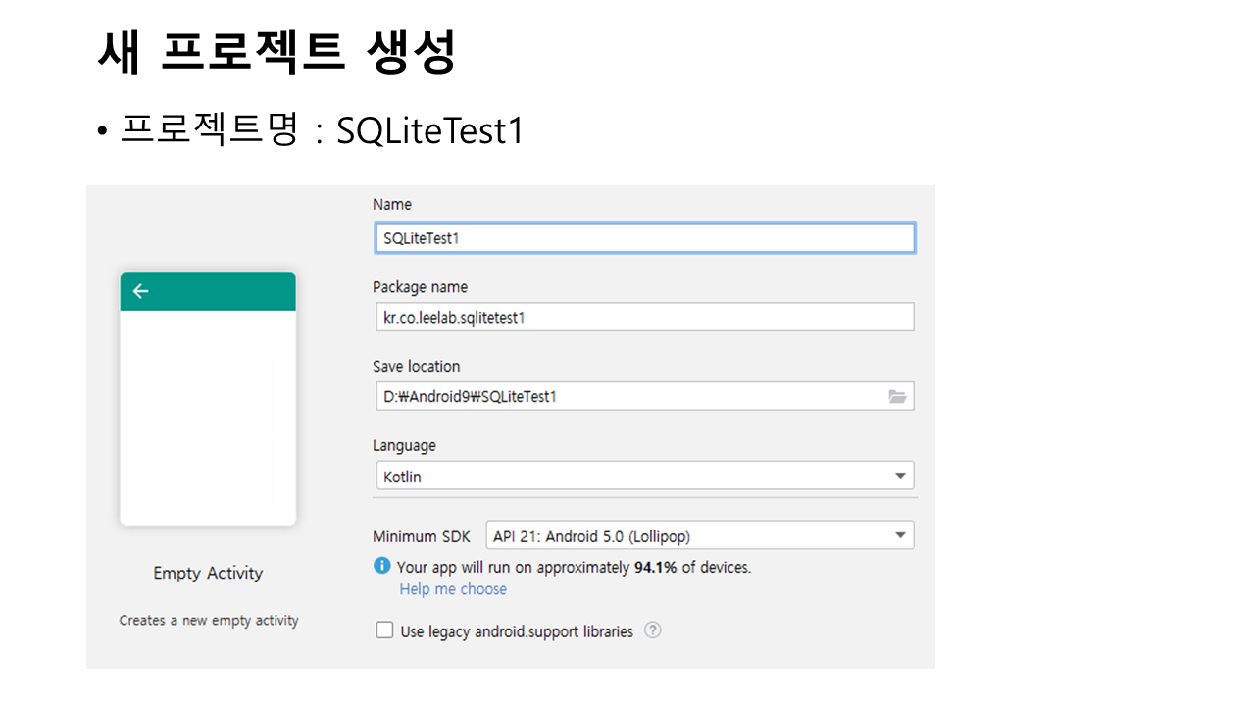Enable Use legacy android.support libraries checkbox
Screen dimensions: 1255x706
click(x=385, y=630)
